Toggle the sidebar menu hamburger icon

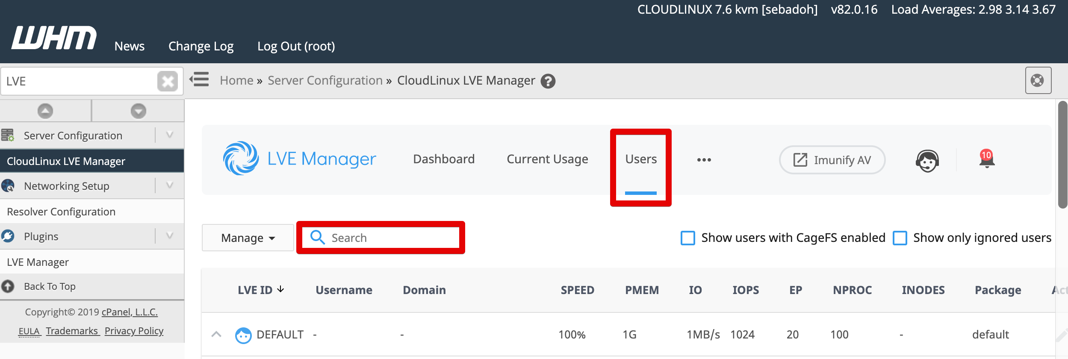coord(199,79)
